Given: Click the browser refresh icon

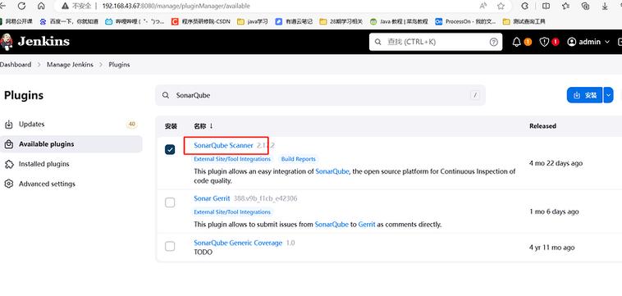Looking at the screenshot, I should (x=21, y=6).
